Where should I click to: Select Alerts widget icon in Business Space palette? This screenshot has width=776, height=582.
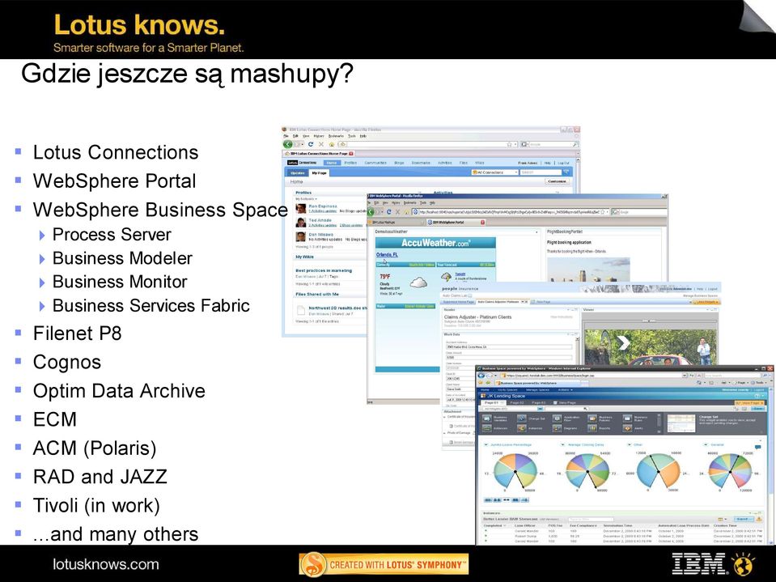coord(627,428)
